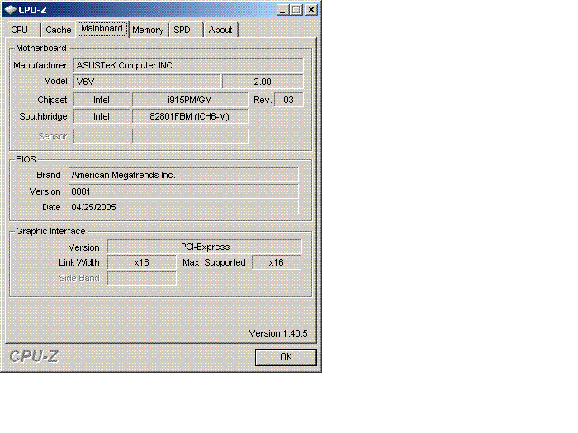
Task: Minimize the CPU-Z window
Action: (x=282, y=10)
